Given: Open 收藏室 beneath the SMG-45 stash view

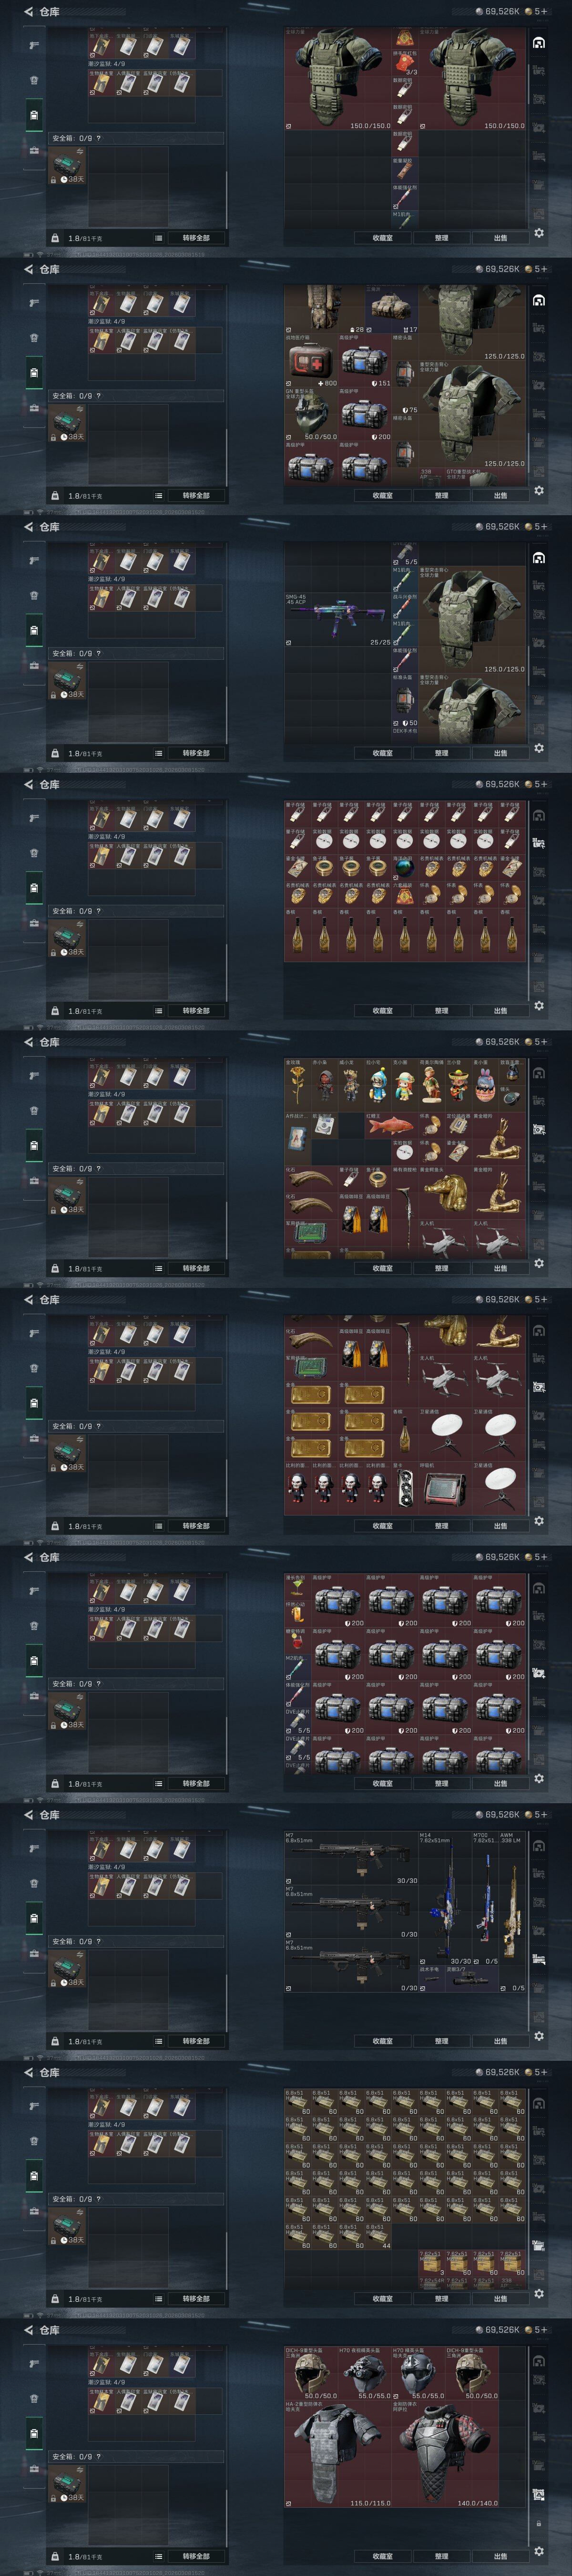Looking at the screenshot, I should point(382,753).
